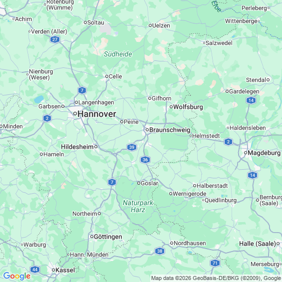
Task: Click the Südheide region label
Action: coord(118,54)
